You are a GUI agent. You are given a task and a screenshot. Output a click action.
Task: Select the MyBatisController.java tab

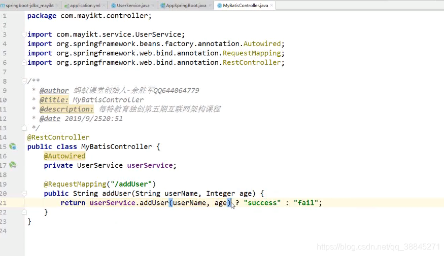pyautogui.click(x=245, y=6)
